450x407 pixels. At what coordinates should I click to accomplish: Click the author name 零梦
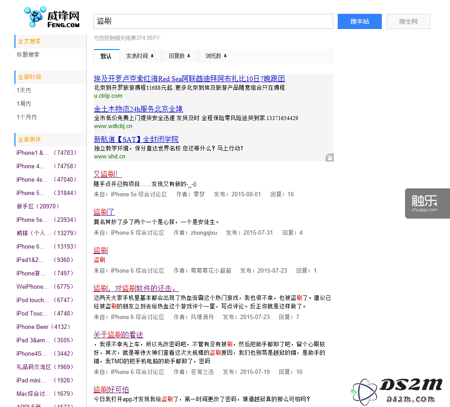(x=199, y=195)
